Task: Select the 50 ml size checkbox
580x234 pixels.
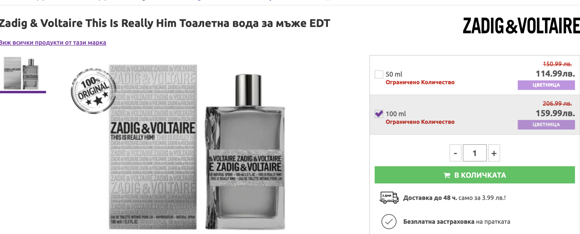Action: [379, 74]
